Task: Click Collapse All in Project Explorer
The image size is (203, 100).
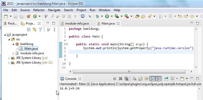Action: point(29,29)
